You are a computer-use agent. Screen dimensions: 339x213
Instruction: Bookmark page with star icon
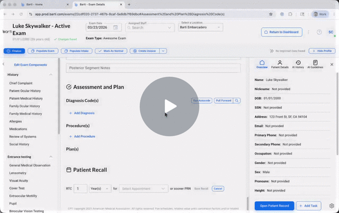click(x=271, y=14)
